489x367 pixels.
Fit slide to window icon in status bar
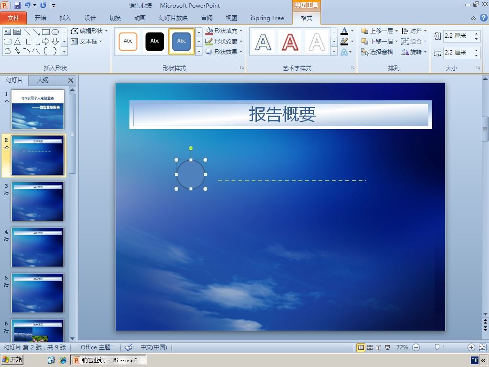482,347
